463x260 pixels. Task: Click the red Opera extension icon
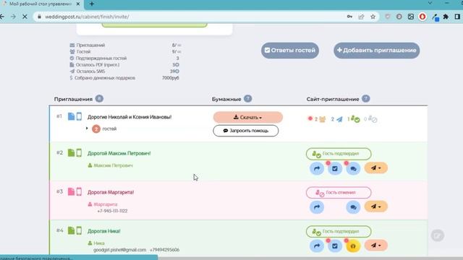point(422,17)
